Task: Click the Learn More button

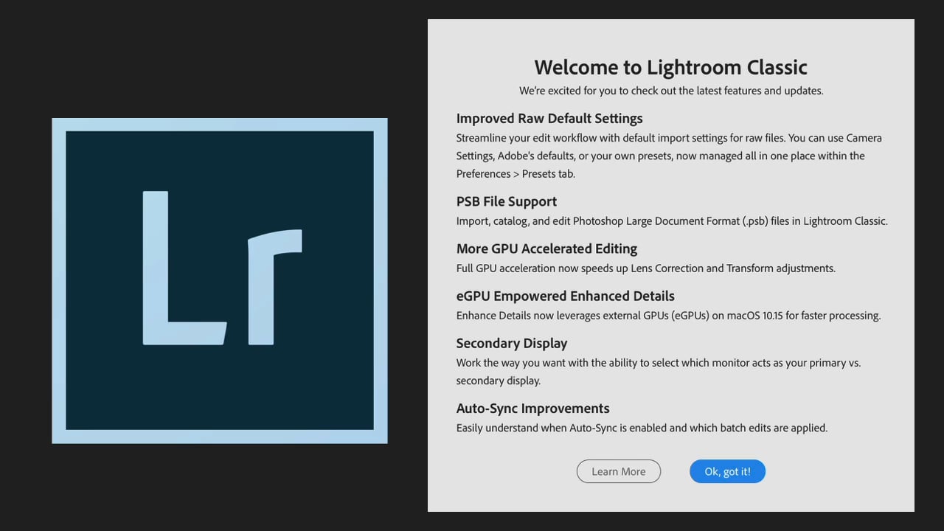Action: pyautogui.click(x=618, y=471)
